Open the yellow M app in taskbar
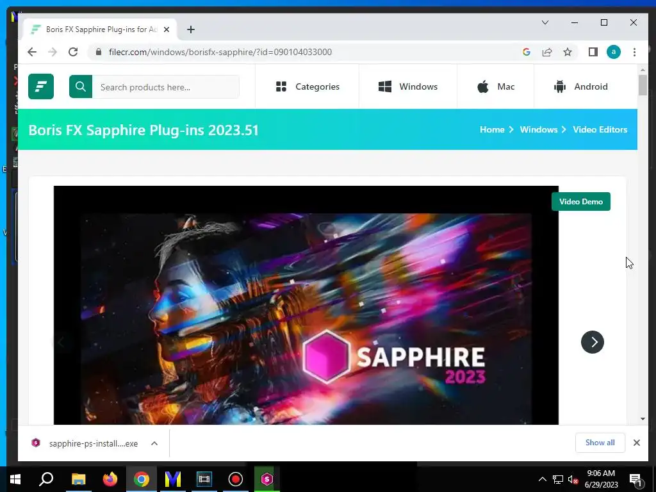This screenshot has height=492, width=656. click(x=173, y=479)
